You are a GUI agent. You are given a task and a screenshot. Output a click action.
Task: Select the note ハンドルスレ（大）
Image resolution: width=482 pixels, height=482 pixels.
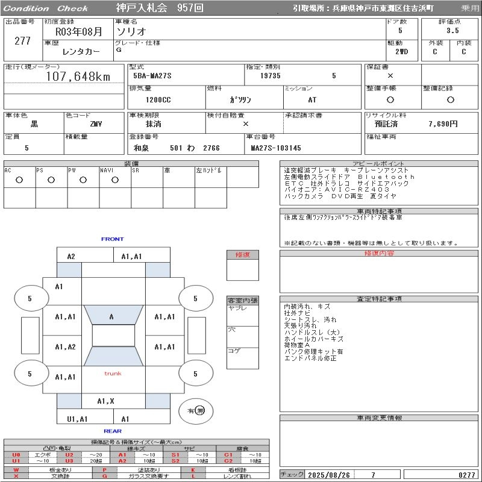312,333
